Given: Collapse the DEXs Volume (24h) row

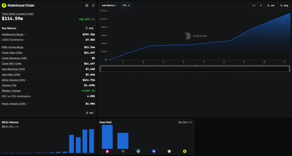Looking at the screenshot, I should (x=27, y=80).
